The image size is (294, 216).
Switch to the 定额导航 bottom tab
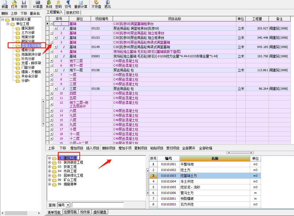coord(71,212)
